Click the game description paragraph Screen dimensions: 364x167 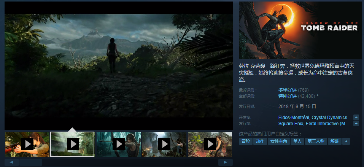click(x=296, y=73)
